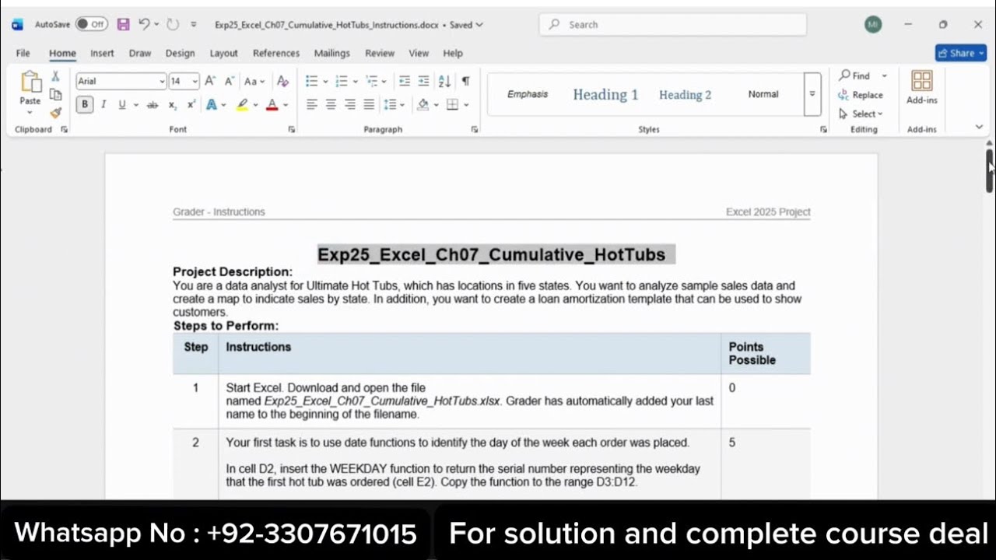Viewport: 996px width, 560px height.
Task: Toggle Bold formatting
Action: click(x=84, y=104)
